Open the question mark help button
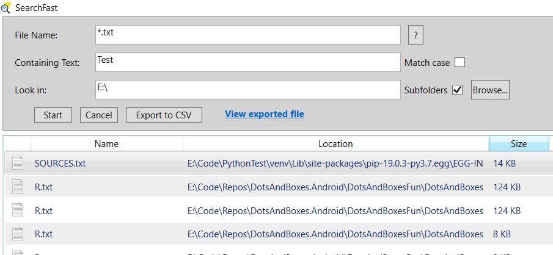Screen dimensions: 553x255 click(x=416, y=35)
